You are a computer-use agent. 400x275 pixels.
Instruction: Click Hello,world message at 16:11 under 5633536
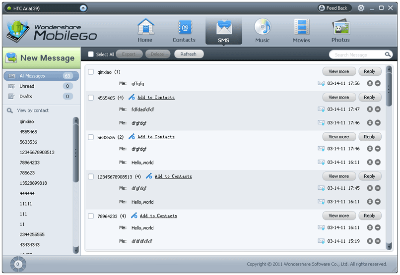coord(142,163)
